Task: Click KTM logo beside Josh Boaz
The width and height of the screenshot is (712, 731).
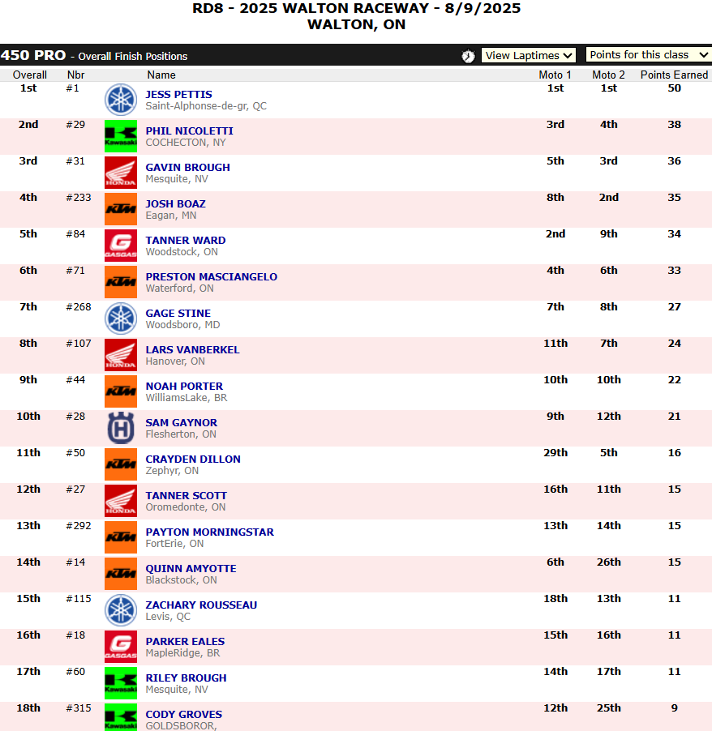Action: [121, 209]
